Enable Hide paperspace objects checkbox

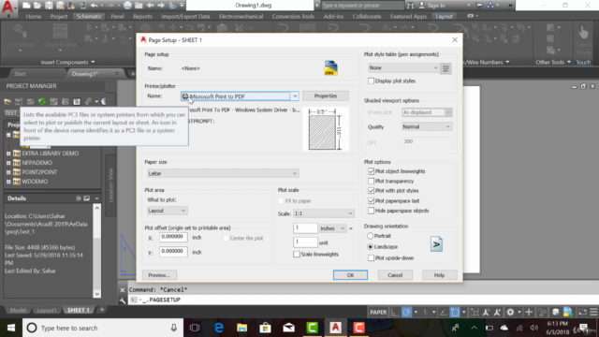click(x=371, y=211)
